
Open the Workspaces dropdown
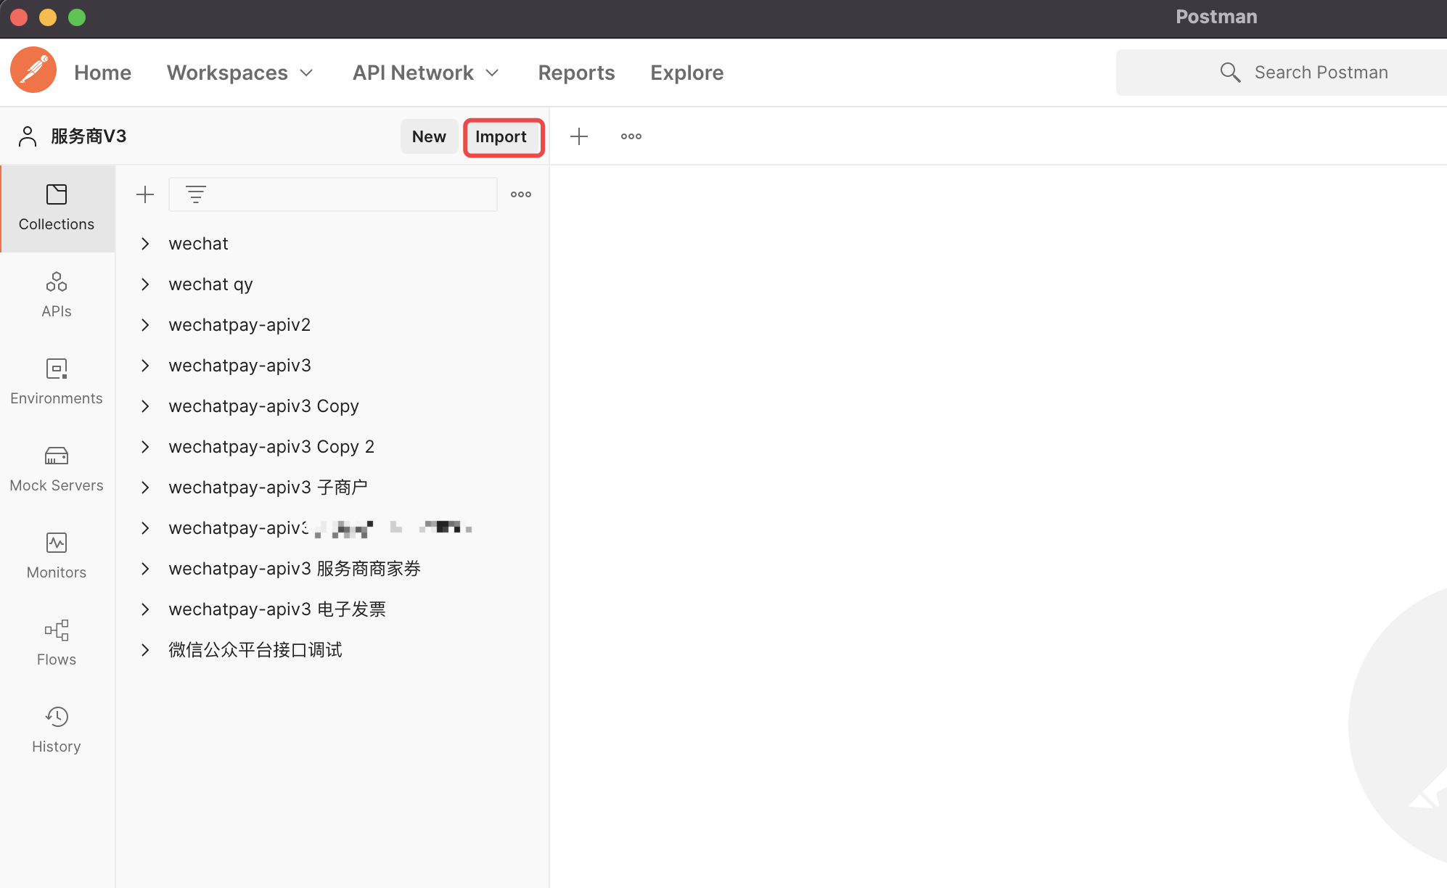click(239, 73)
